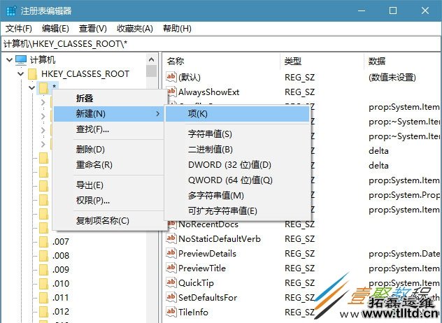Select 字符串值(S) in the submenu
442x323 pixels.
pos(237,134)
